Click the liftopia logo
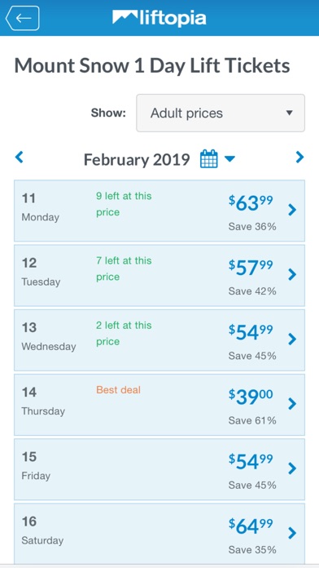Image resolution: width=319 pixels, height=568 pixels. [159, 18]
